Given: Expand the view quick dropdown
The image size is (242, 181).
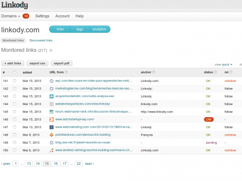Looking at the screenshot, I should click(x=223, y=64).
